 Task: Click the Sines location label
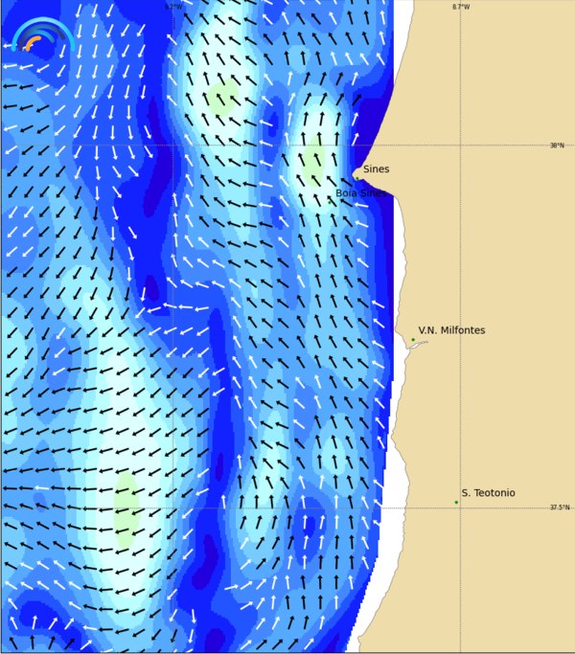(376, 169)
